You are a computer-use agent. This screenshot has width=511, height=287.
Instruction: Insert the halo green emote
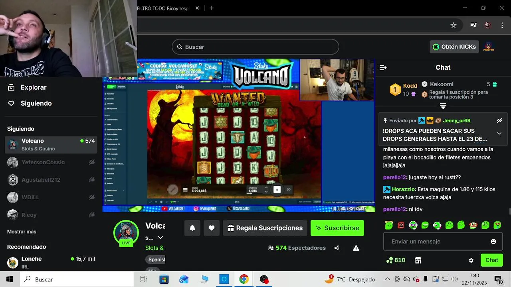(x=389, y=225)
